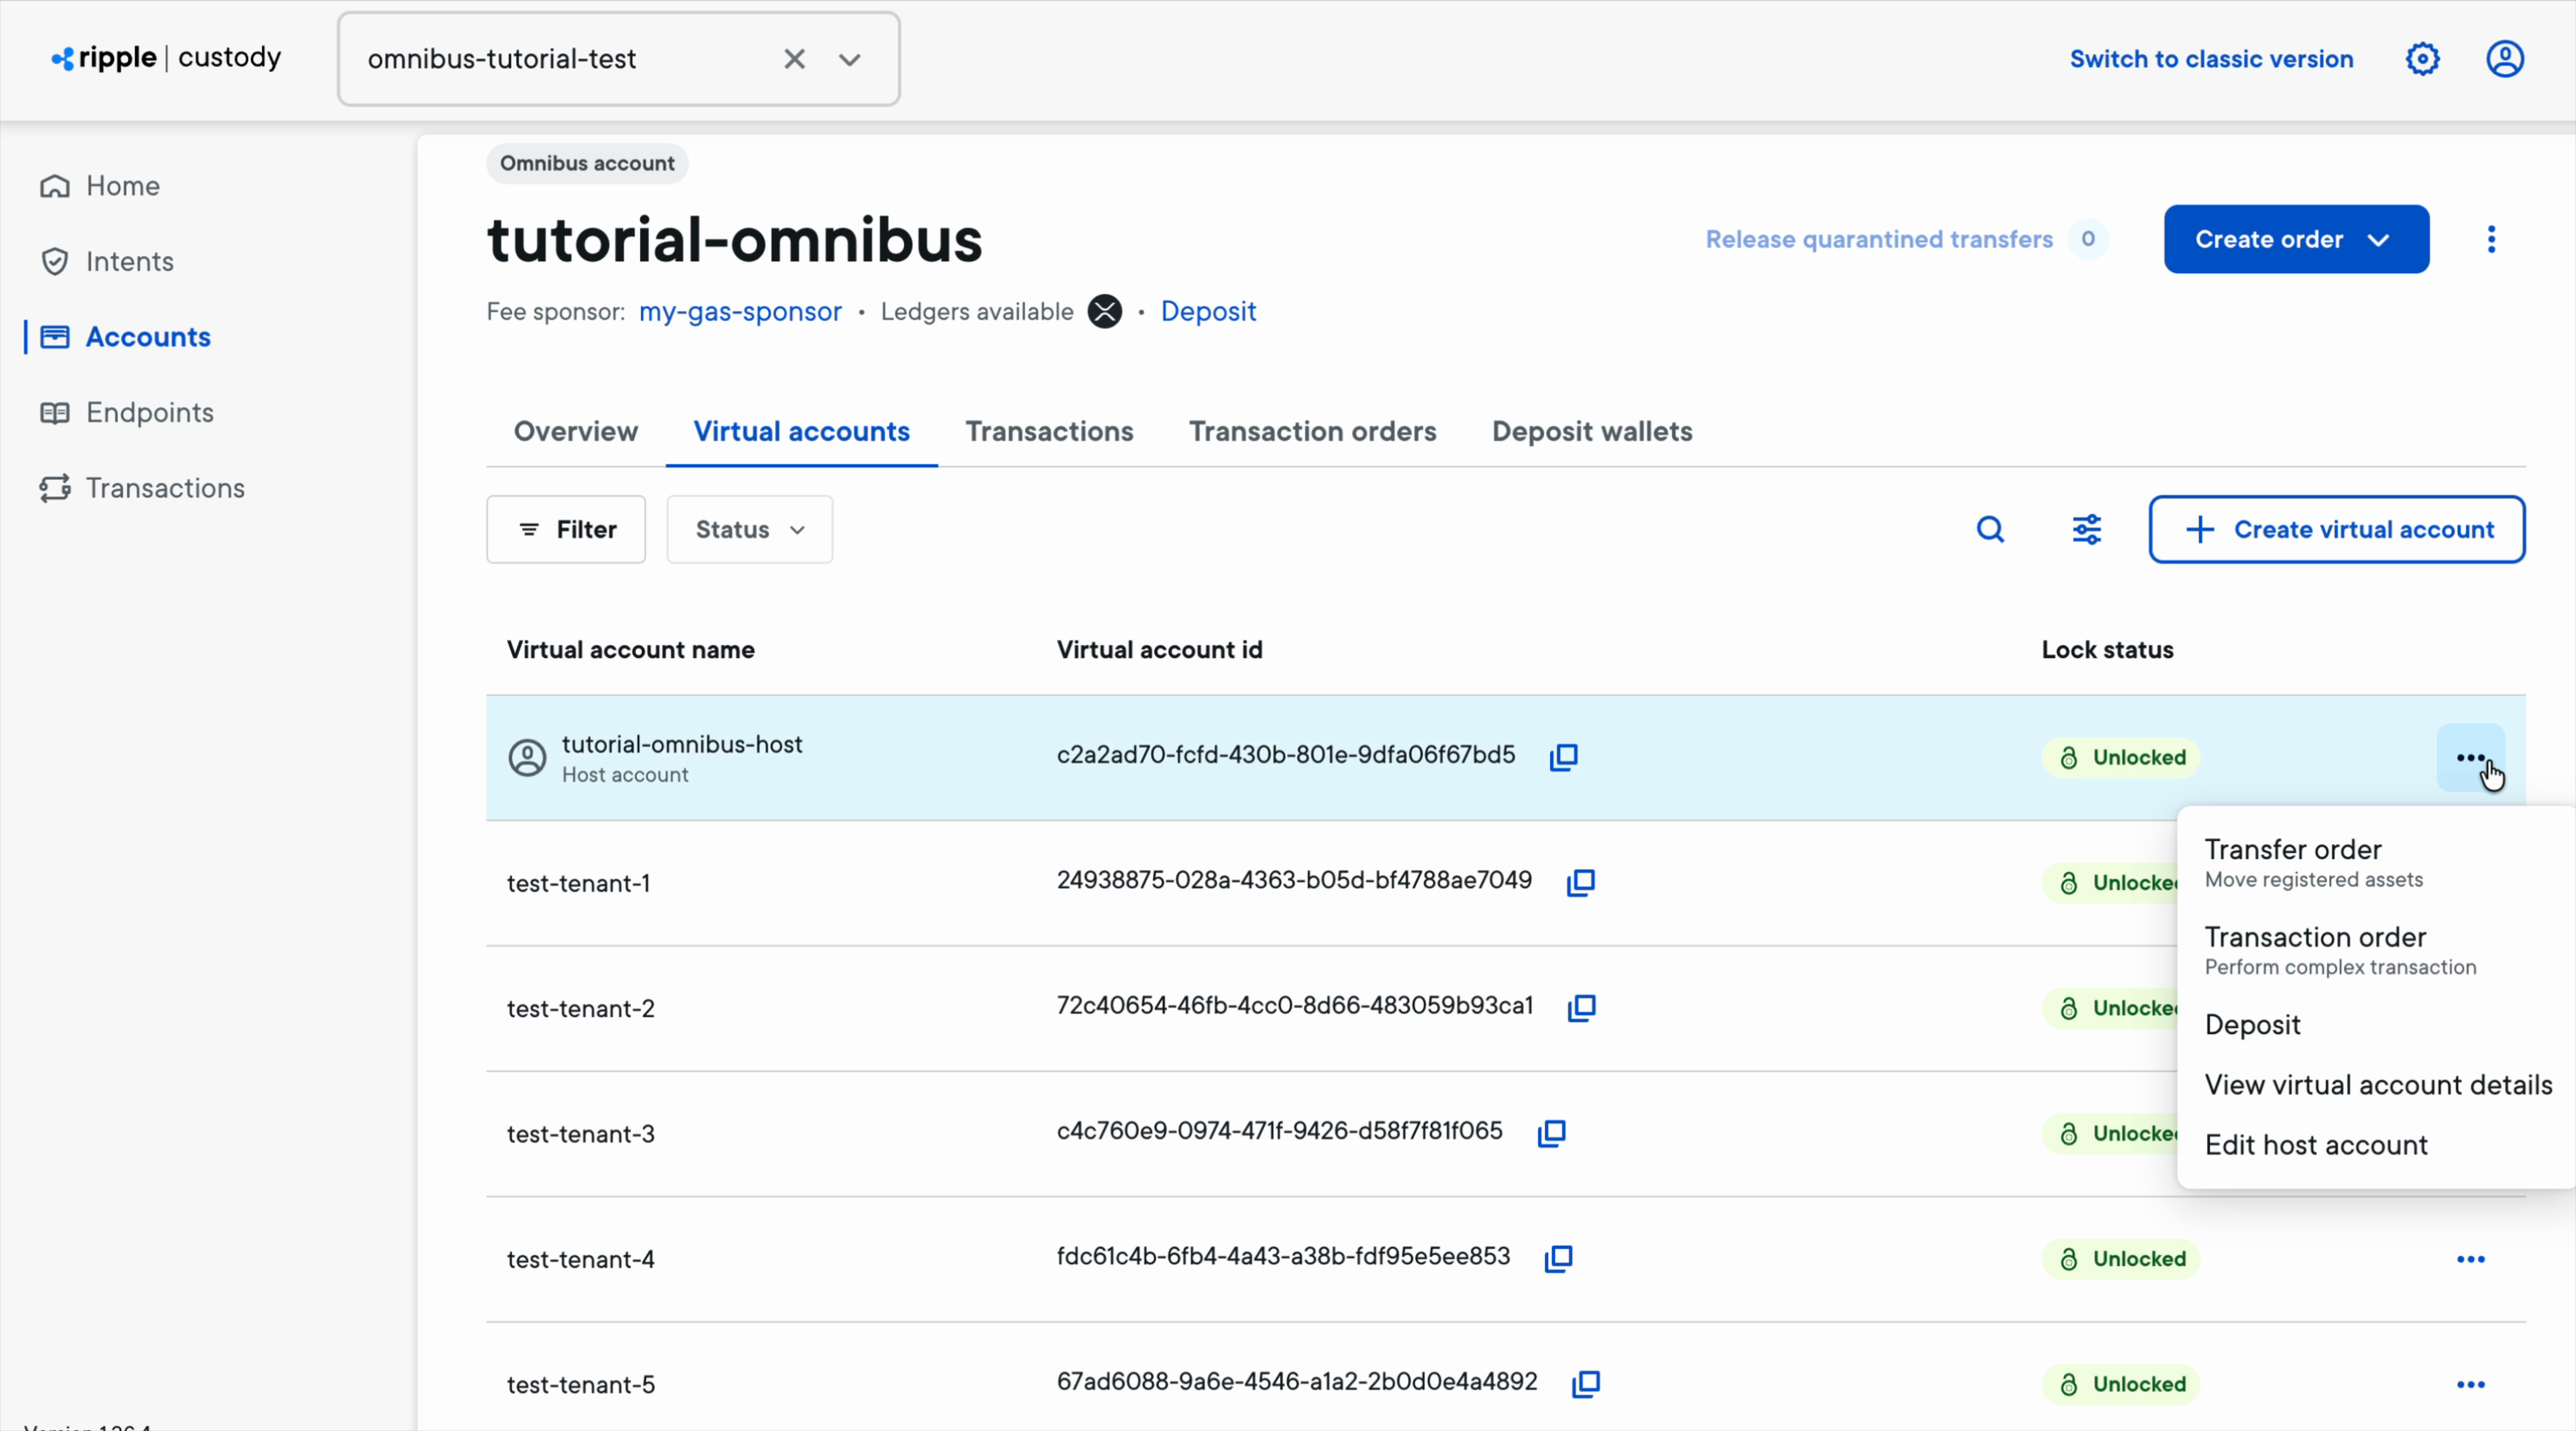Select Accounts in the sidebar
The width and height of the screenshot is (2576, 1431).
[x=148, y=337]
